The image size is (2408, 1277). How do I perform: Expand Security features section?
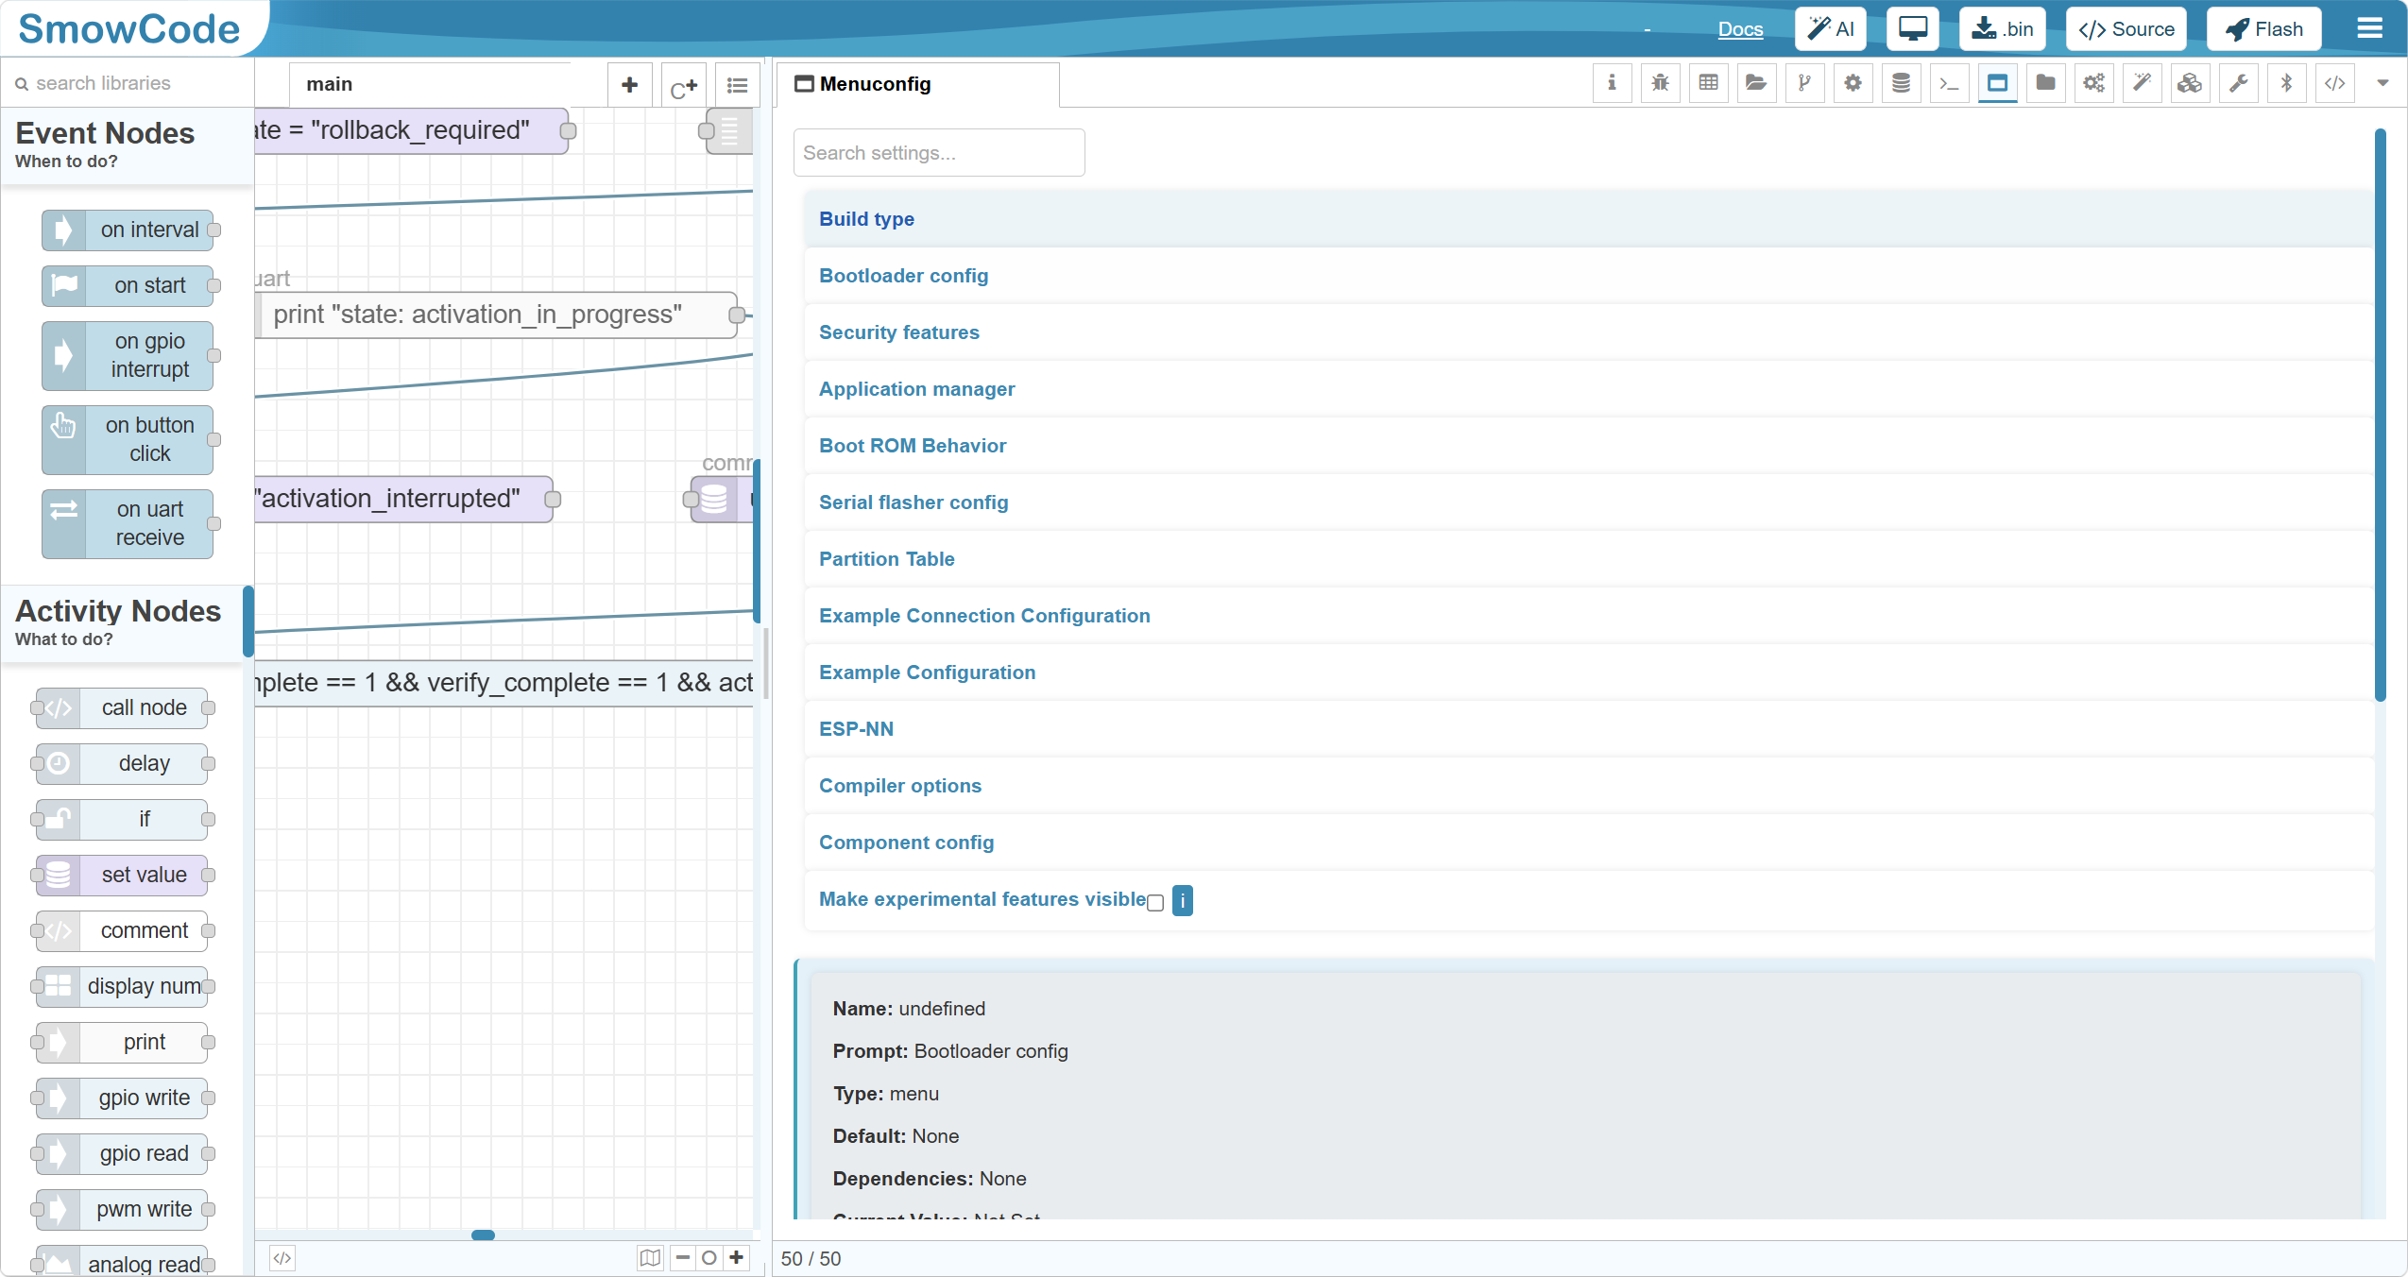(1587, 332)
